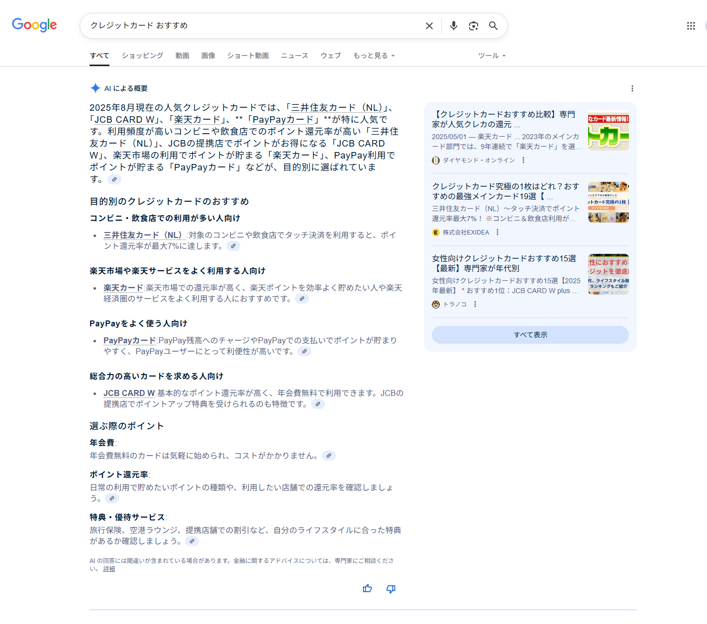Click the 株式会社EXIDEA favicon
Image resolution: width=707 pixels, height=624 pixels.
click(436, 232)
